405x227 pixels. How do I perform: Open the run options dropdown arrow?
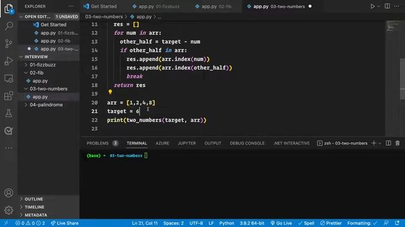coord(378,7)
